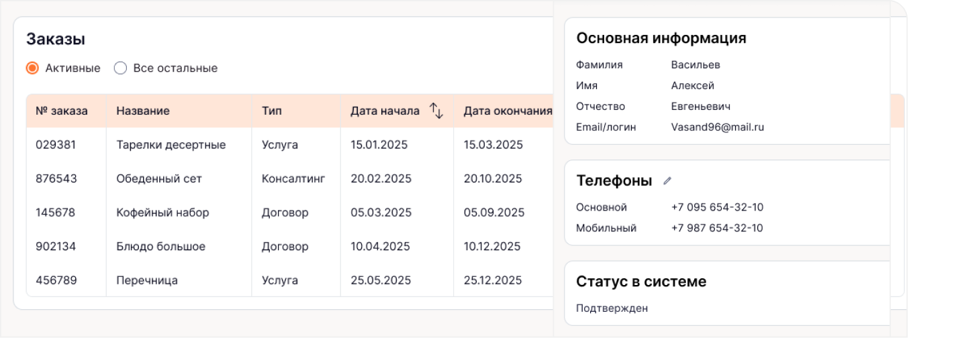Click the email Vasand96@mail.ru

click(x=718, y=127)
